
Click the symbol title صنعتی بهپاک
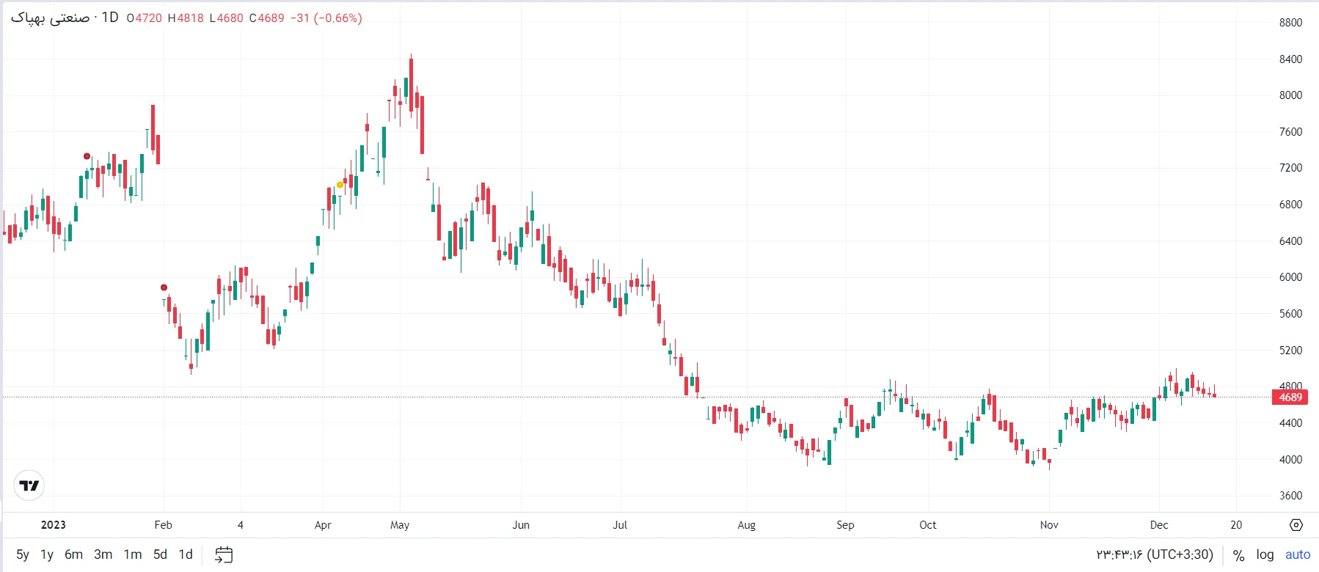[x=50, y=18]
